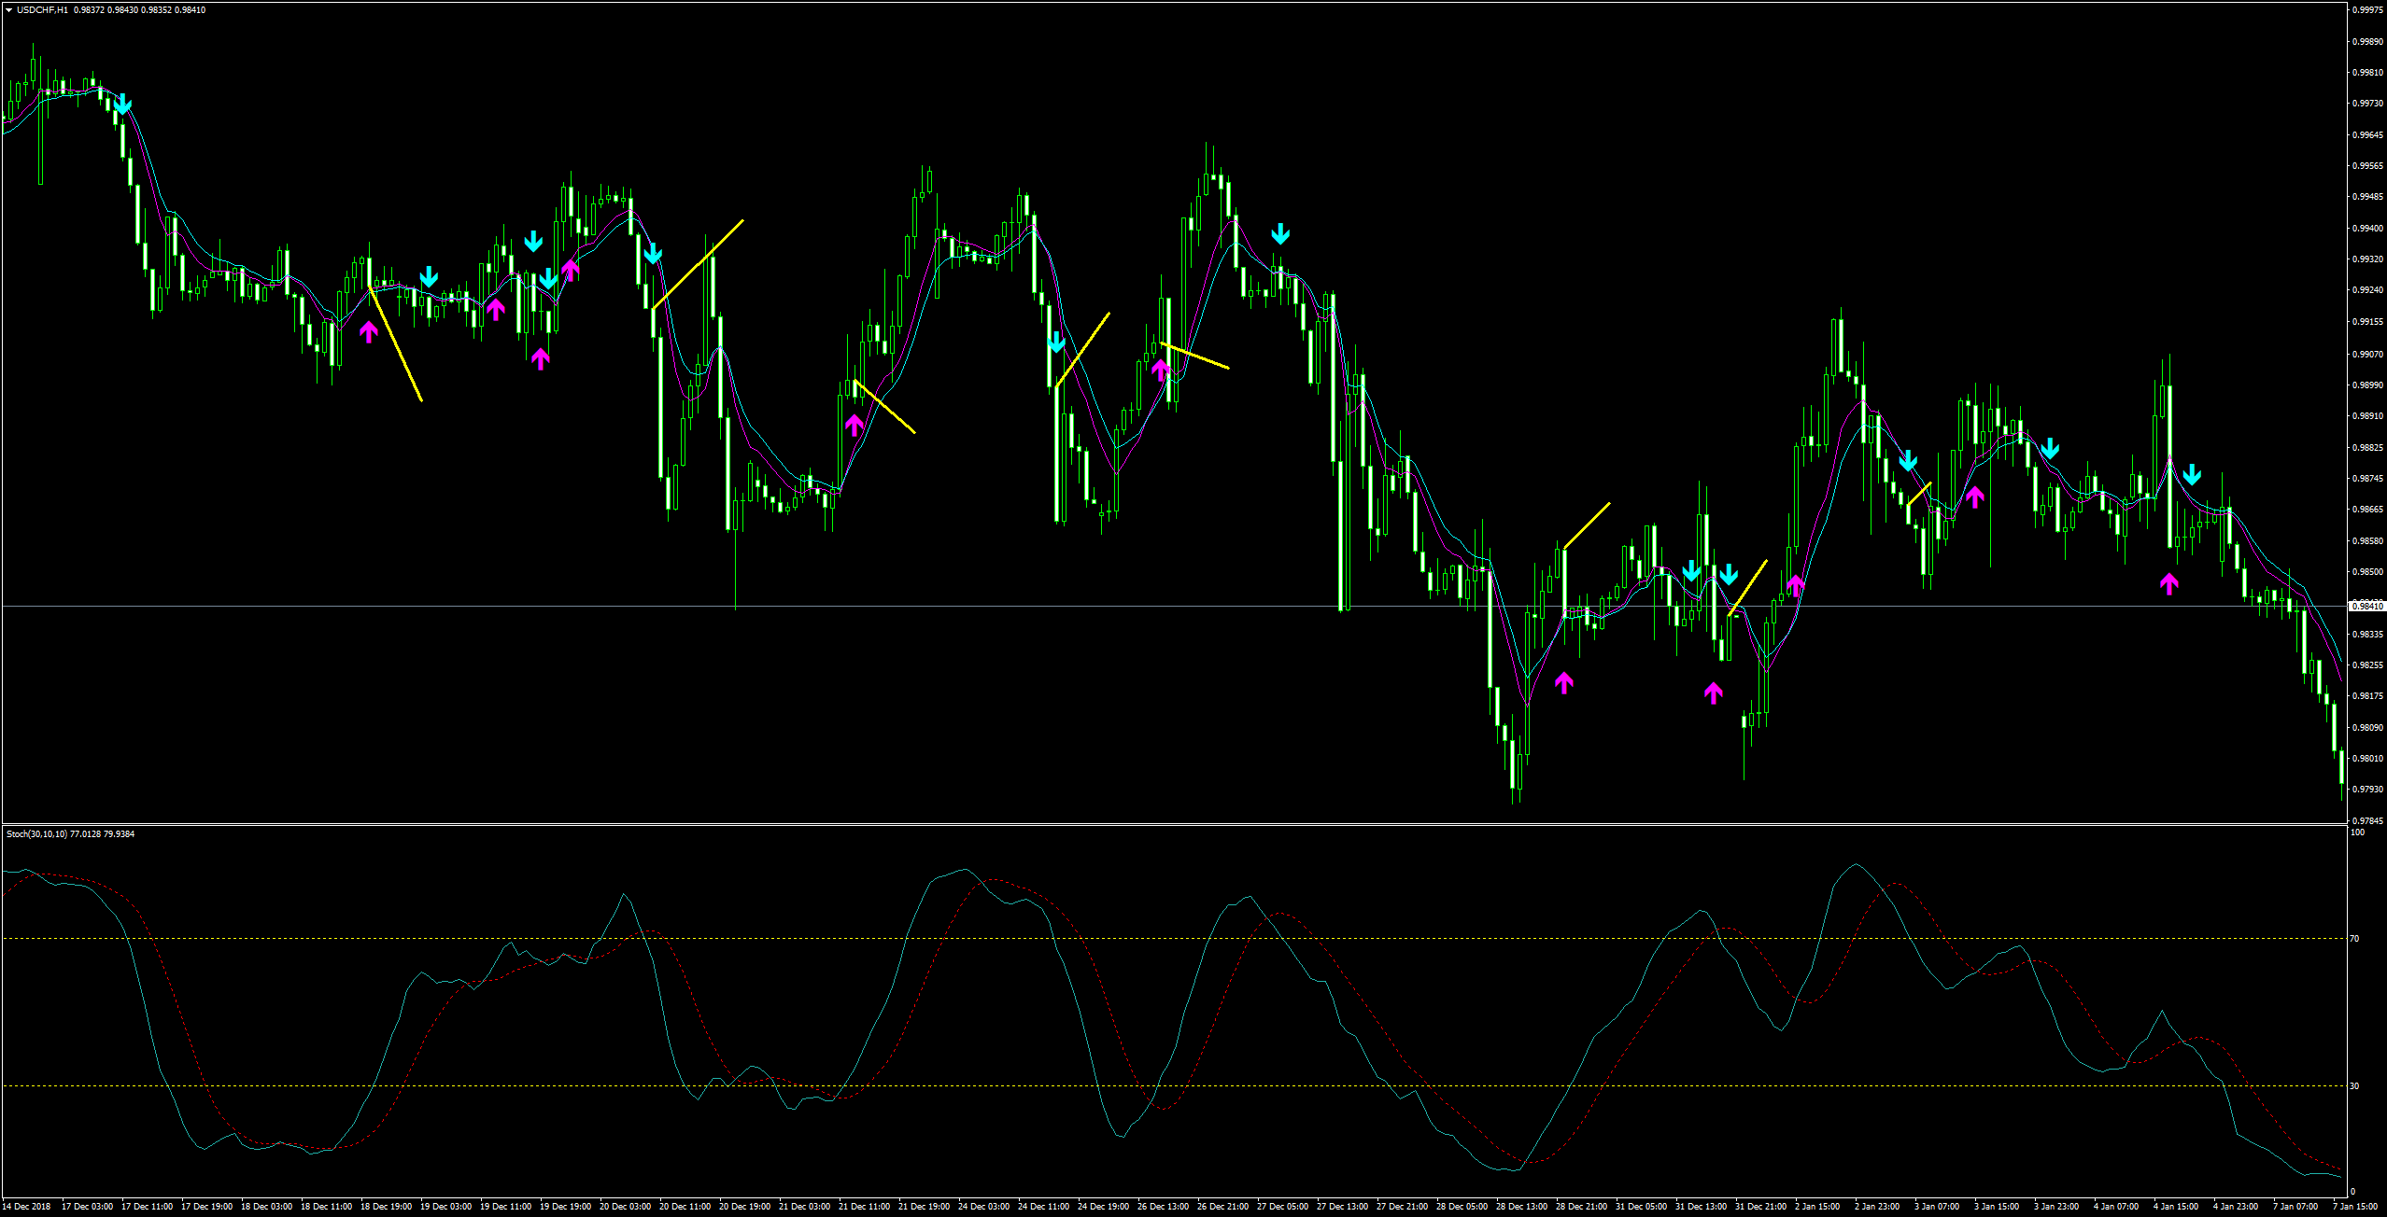Click the 0.99975 price label atop the price scale
The width and height of the screenshot is (2387, 1217).
pos(2366,10)
